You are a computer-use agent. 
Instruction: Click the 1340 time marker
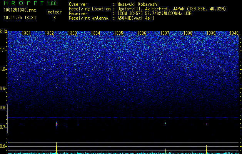click(x=234, y=33)
